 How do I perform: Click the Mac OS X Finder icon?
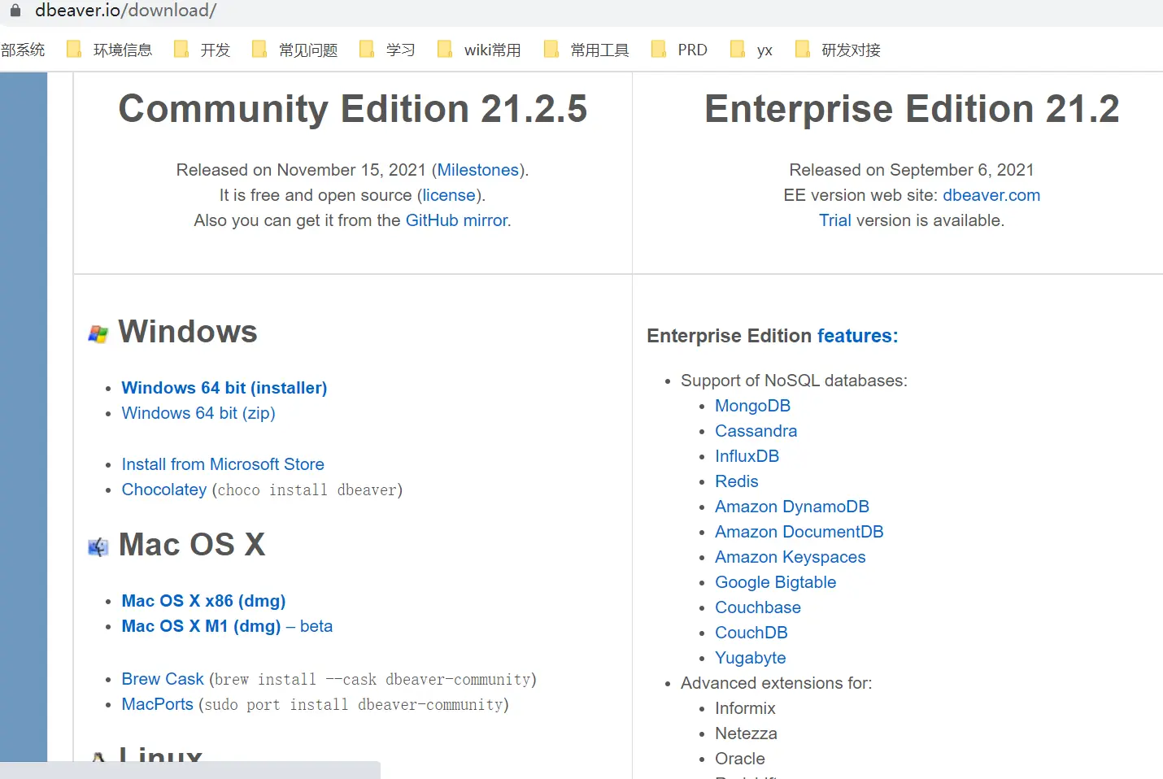(x=98, y=547)
